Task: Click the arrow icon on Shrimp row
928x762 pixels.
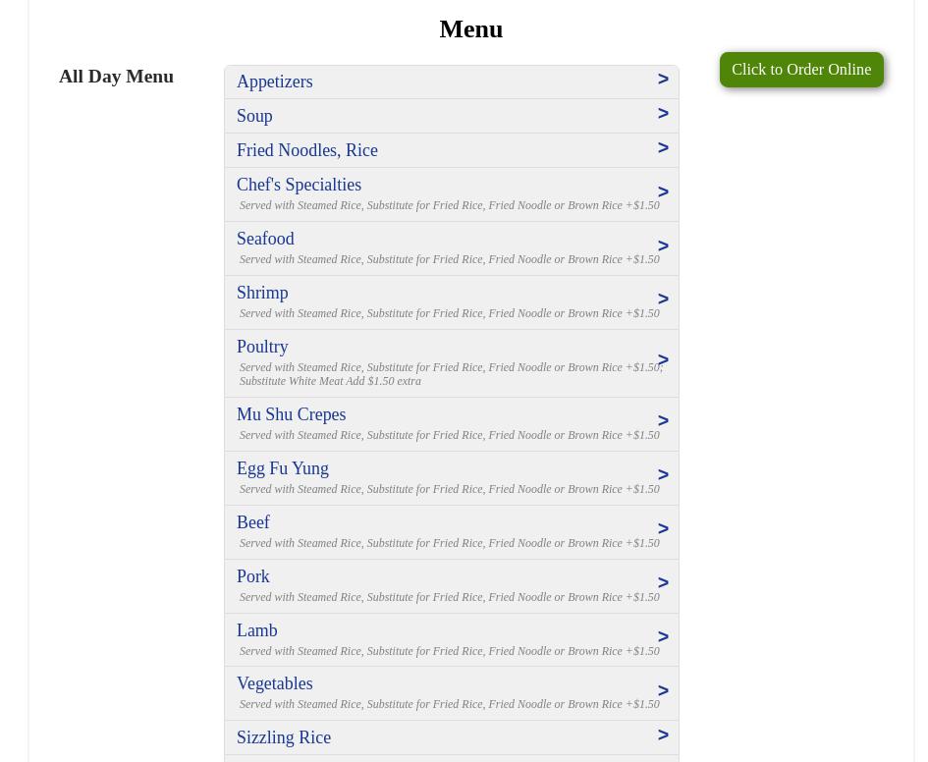Action: click(x=663, y=299)
